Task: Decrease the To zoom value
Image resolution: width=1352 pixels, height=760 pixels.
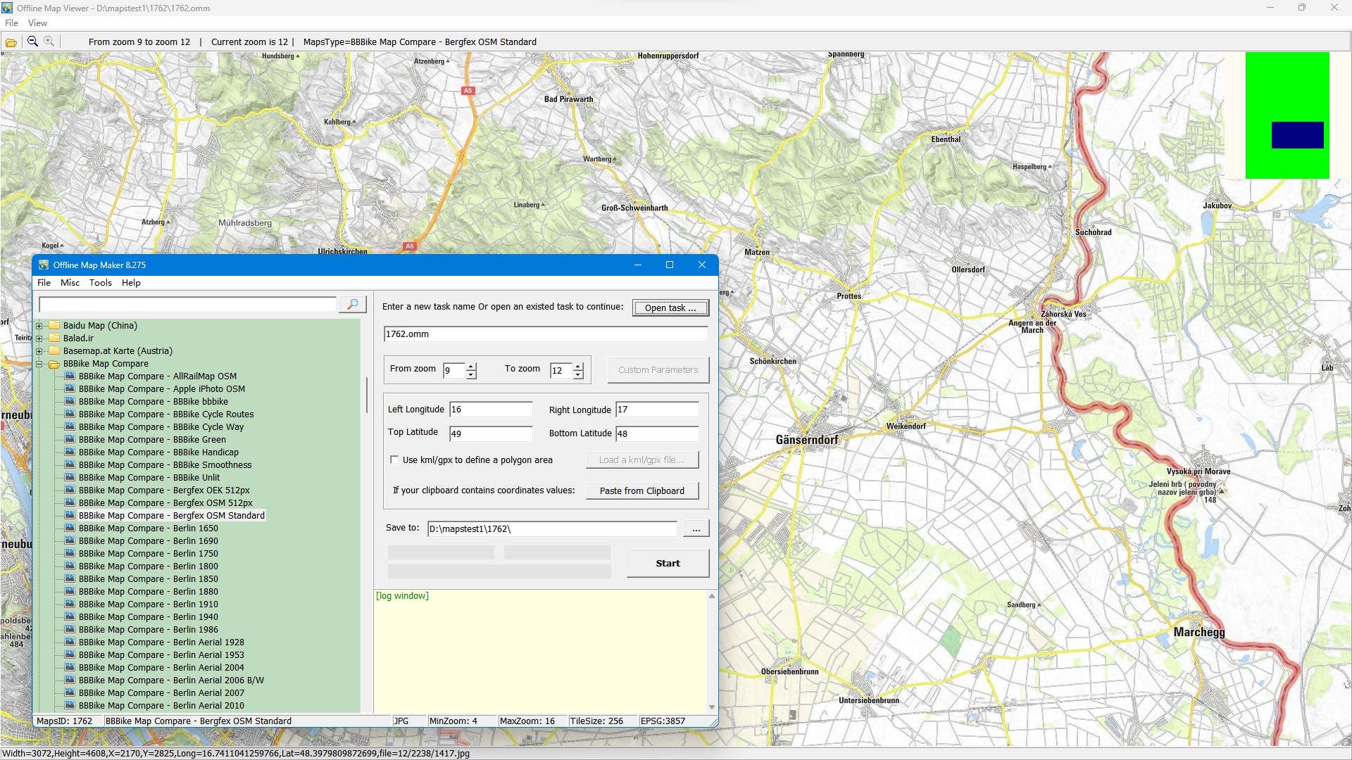Action: 578,374
